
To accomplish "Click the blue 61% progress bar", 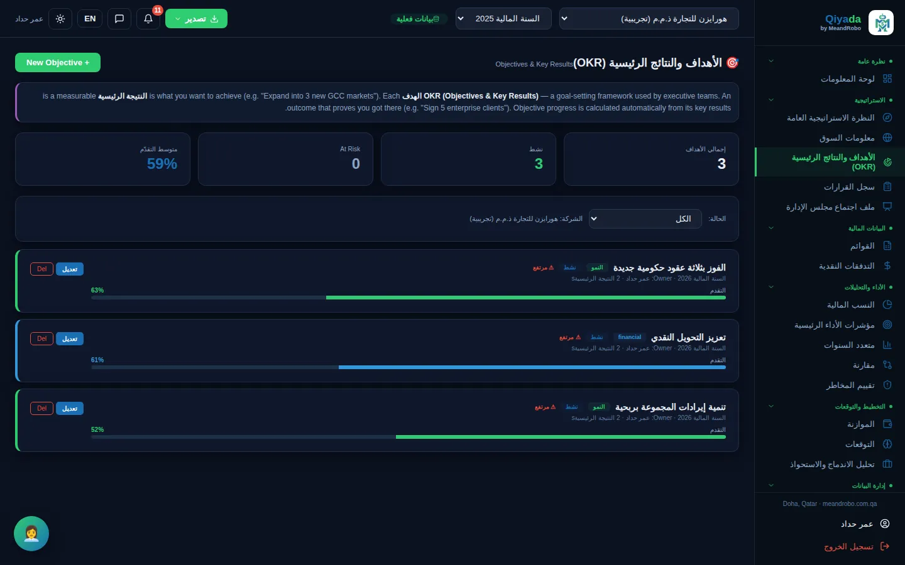I will click(x=409, y=367).
